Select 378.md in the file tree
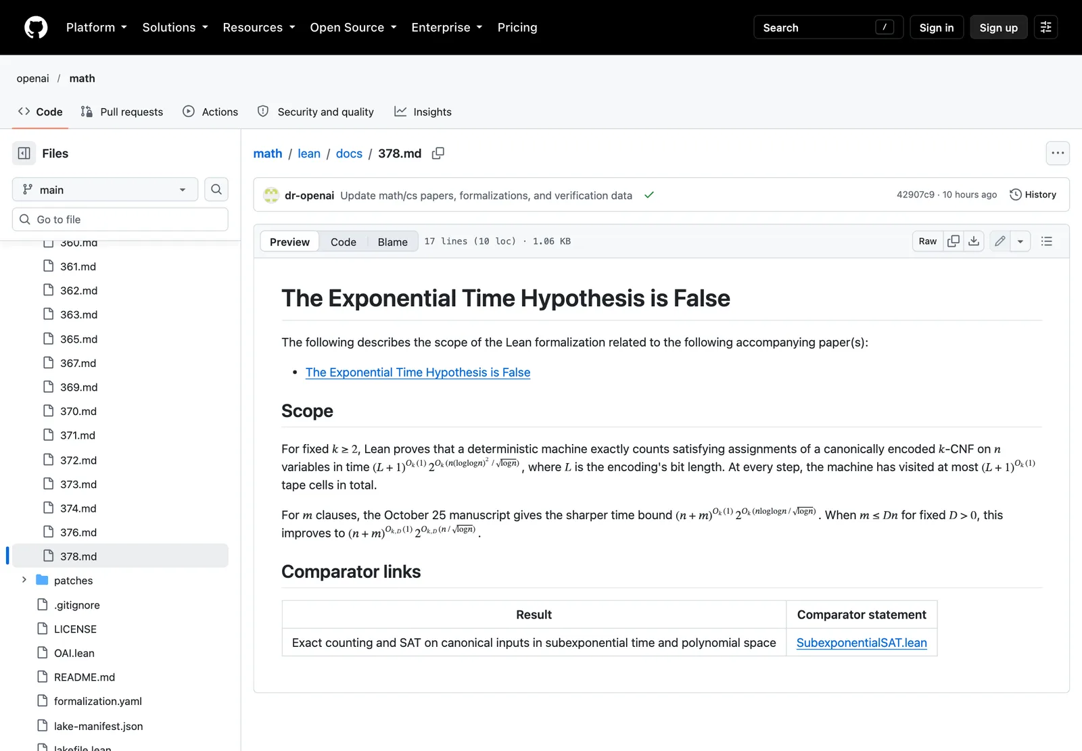Viewport: 1082px width, 751px height. (x=120, y=556)
